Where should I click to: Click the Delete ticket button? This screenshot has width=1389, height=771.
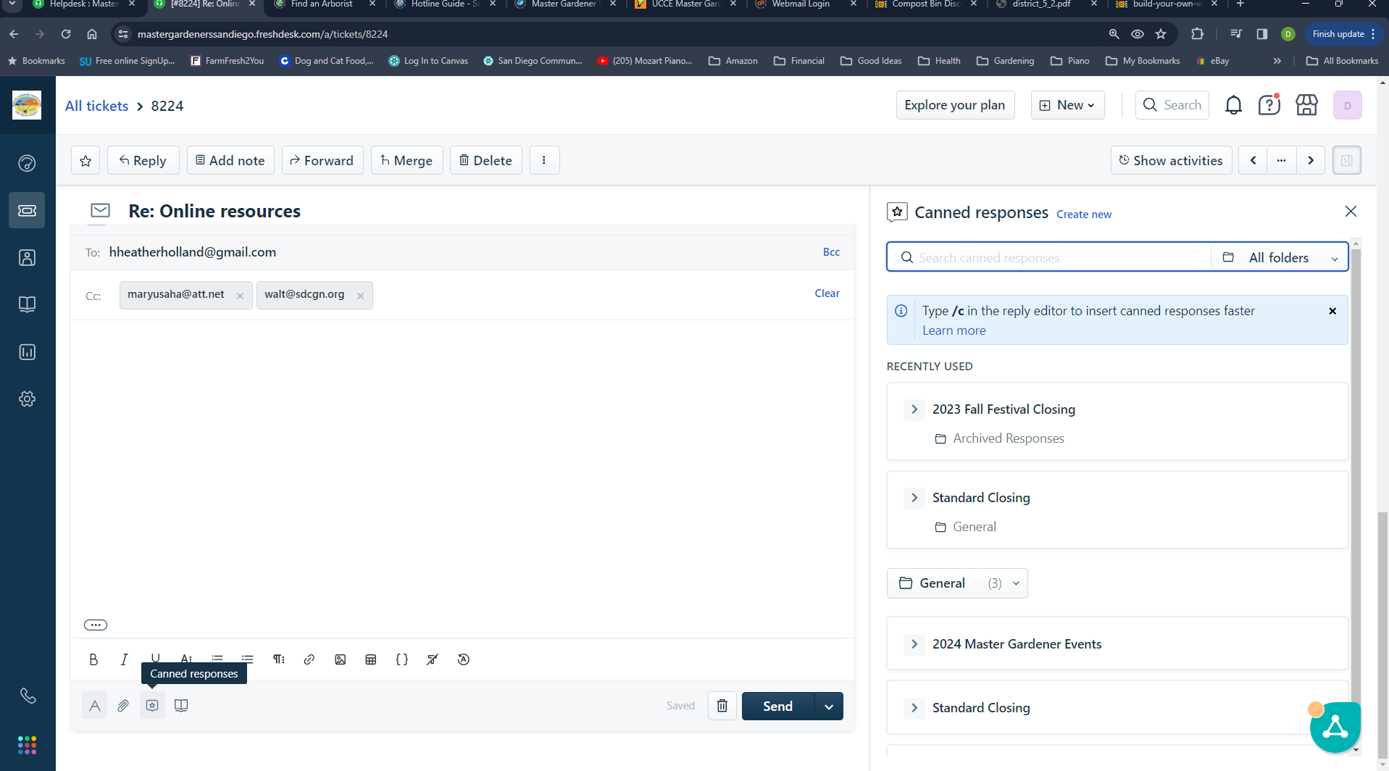click(x=485, y=161)
